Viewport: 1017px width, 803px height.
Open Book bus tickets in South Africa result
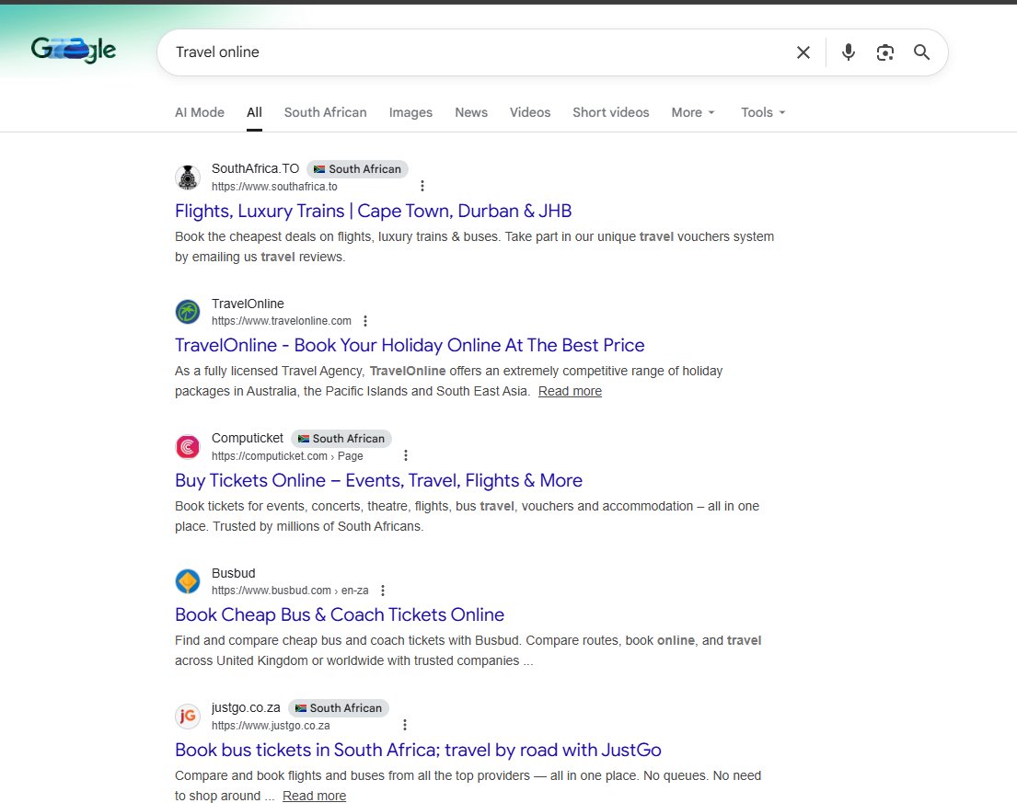pos(418,750)
